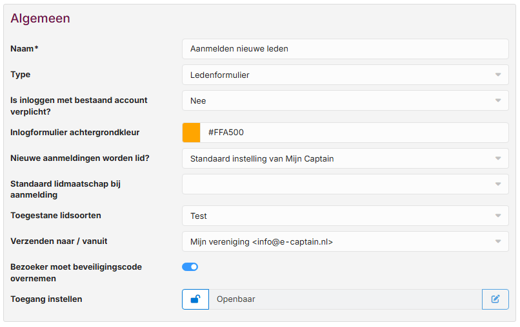This screenshot has height=327, width=520.
Task: Click the orange background color swatch
Action: point(192,133)
